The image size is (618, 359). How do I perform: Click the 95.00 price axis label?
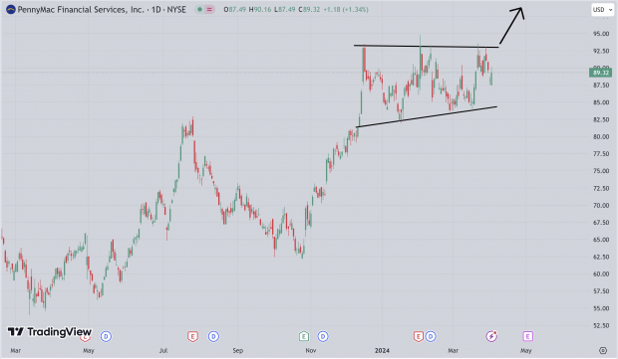coord(601,34)
